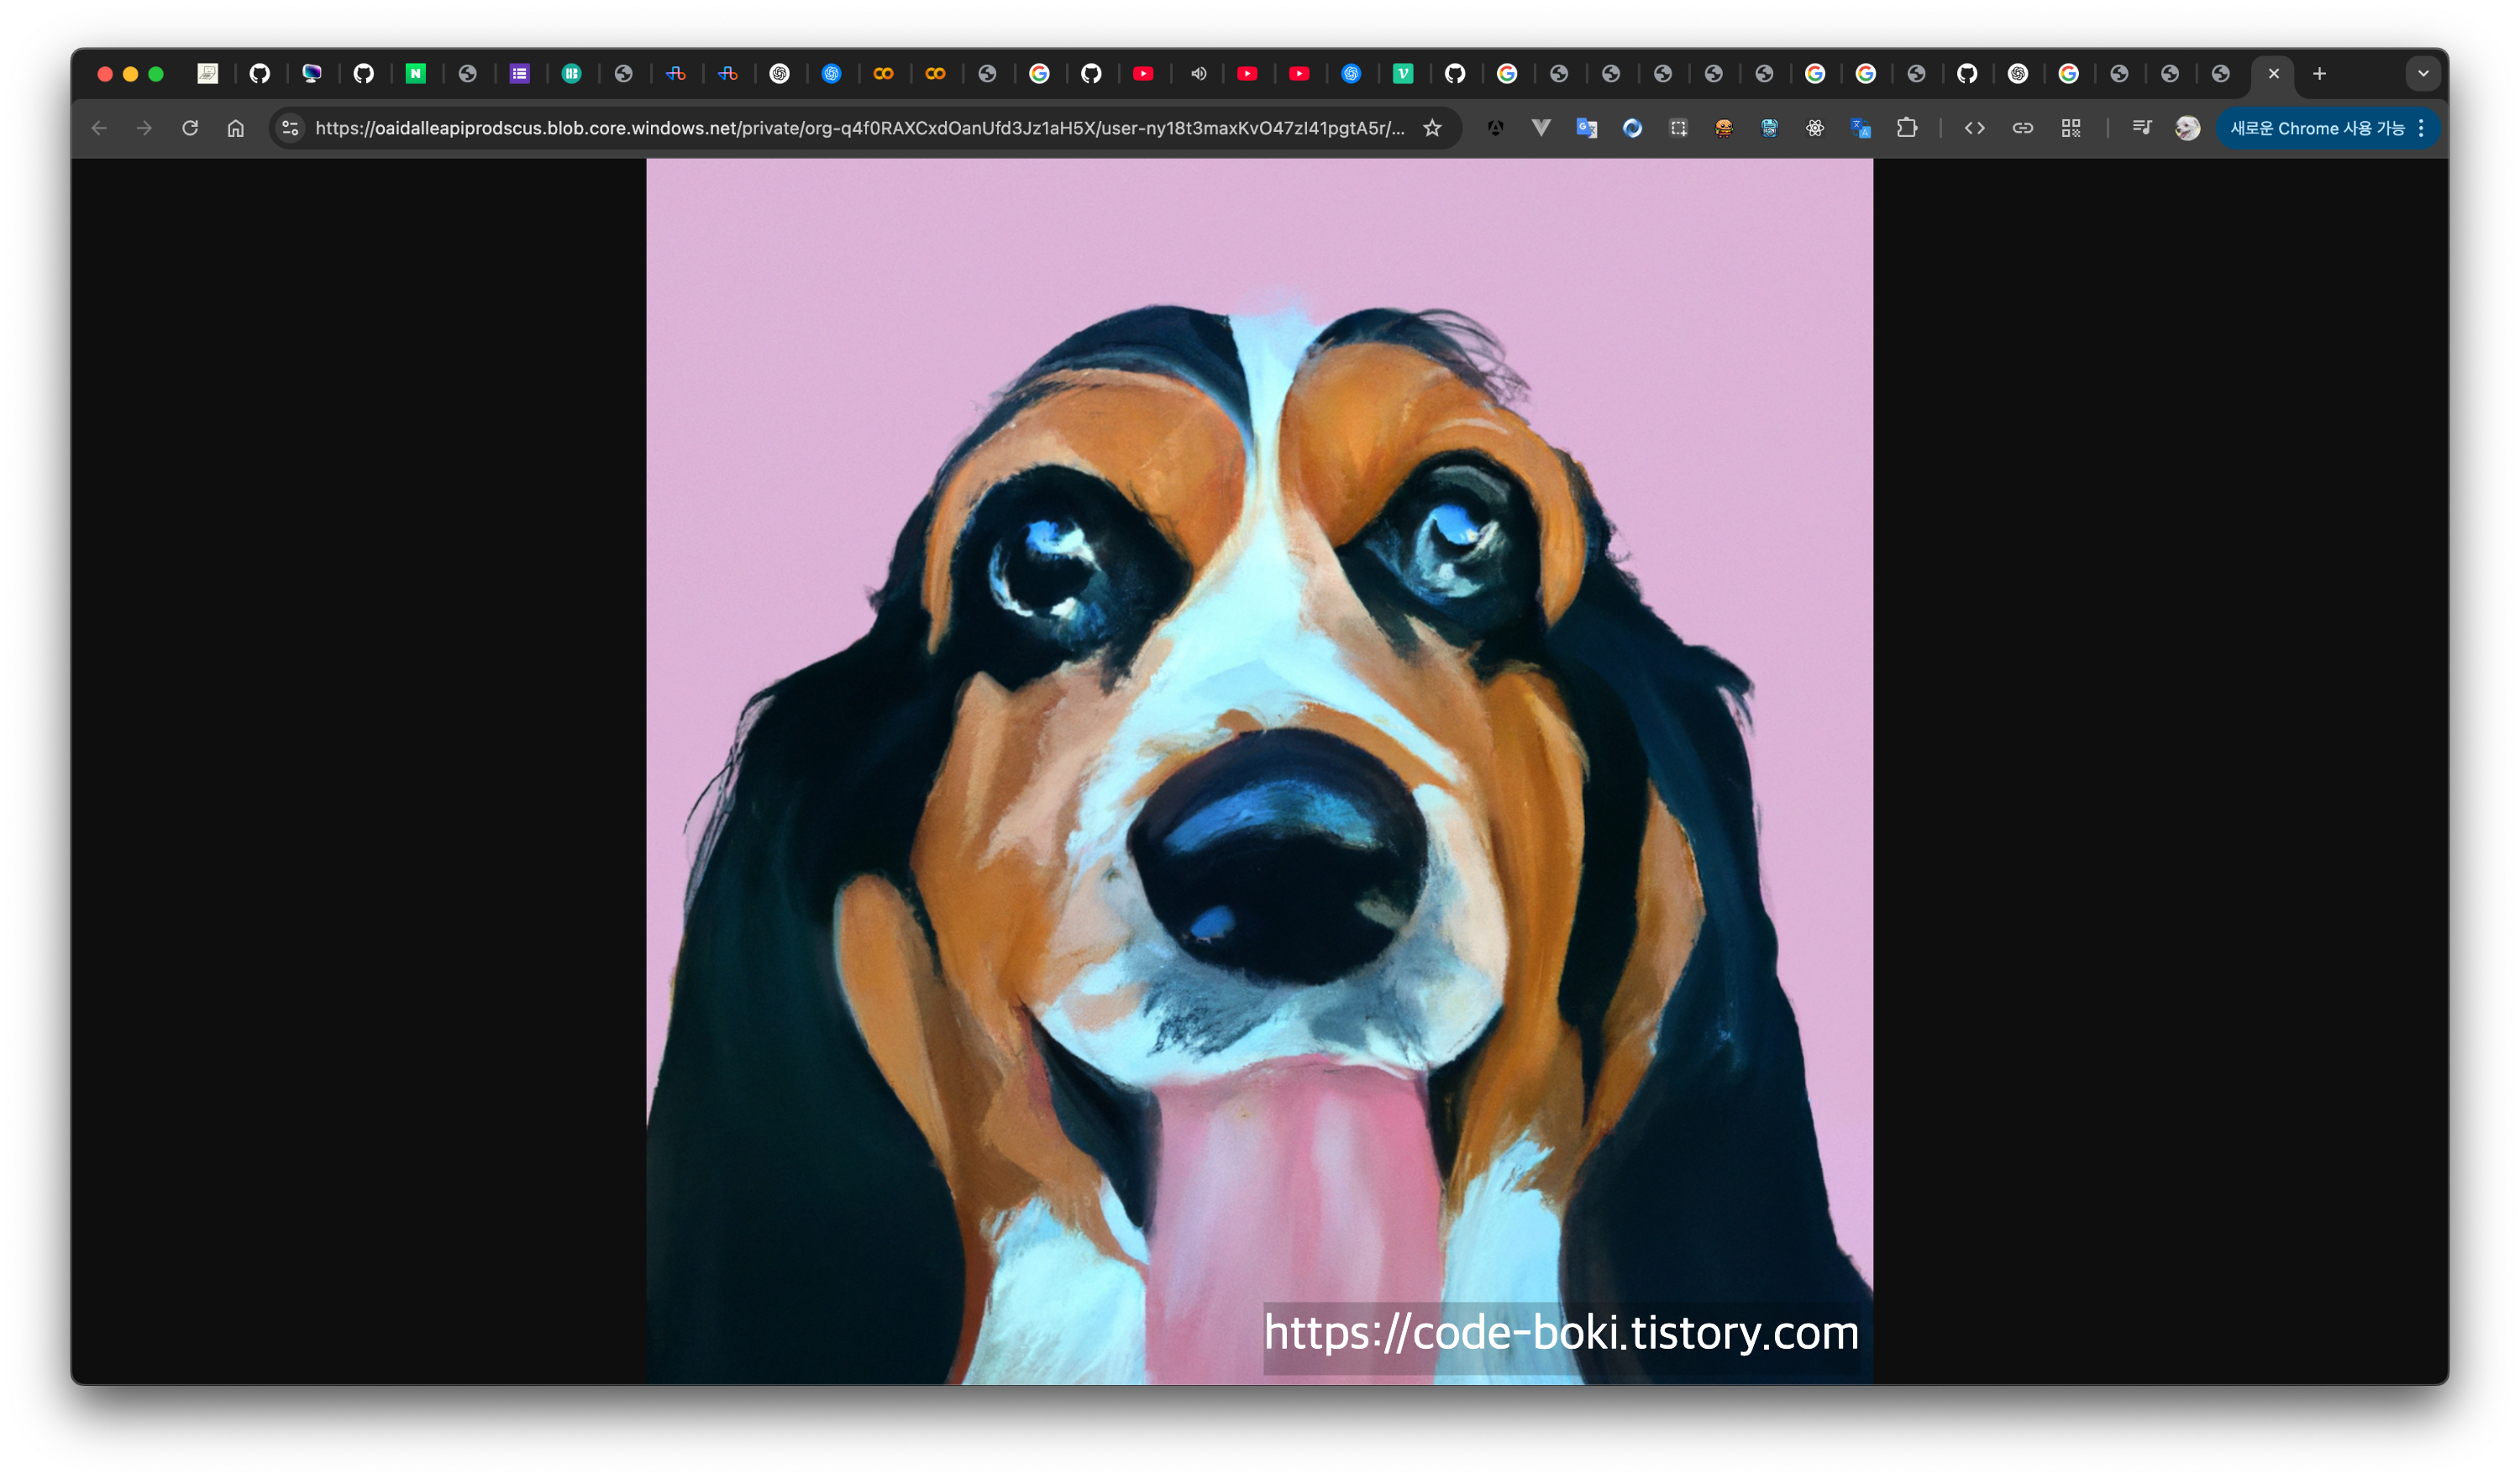
Task: Create a QR code for this page
Action: click(x=2071, y=128)
